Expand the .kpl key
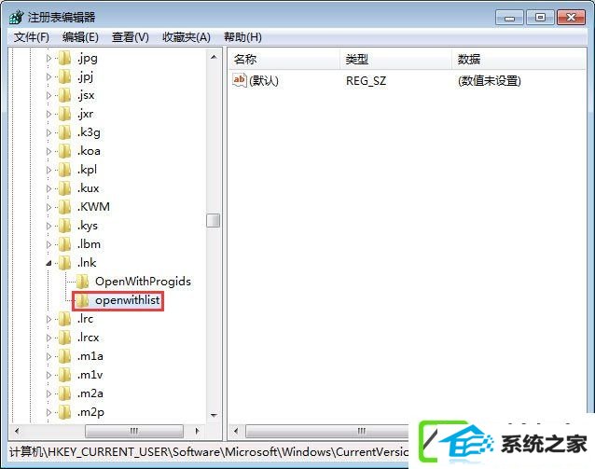This screenshot has height=469, width=595. [x=48, y=170]
